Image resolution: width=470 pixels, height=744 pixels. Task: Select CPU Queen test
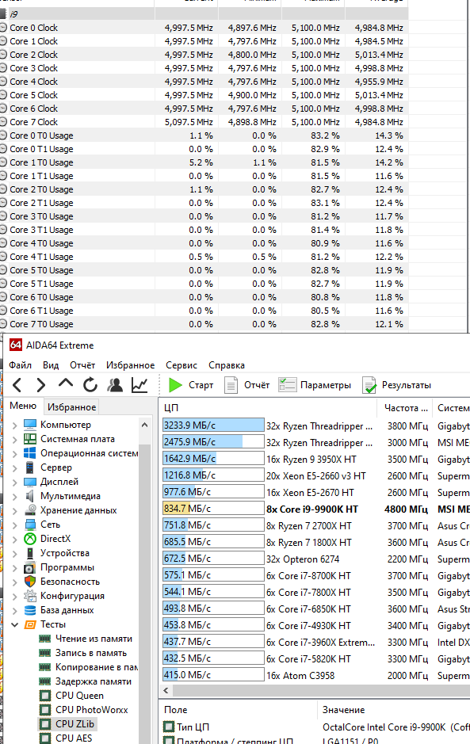point(79,695)
